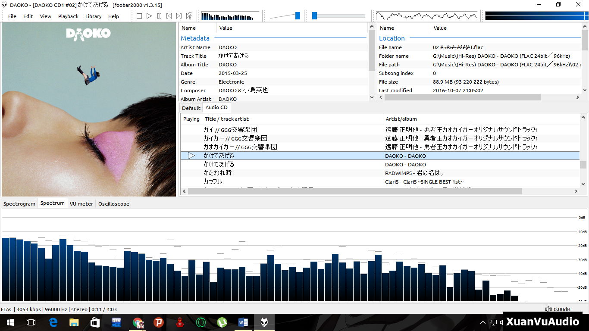Click the foobar2000 alien icon in the taskbar
This screenshot has width=589, height=331.
click(x=264, y=322)
